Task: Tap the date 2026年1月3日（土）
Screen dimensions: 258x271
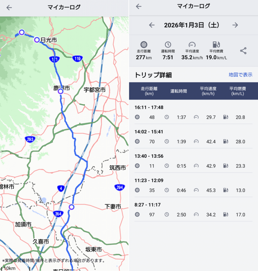Action: pos(192,25)
